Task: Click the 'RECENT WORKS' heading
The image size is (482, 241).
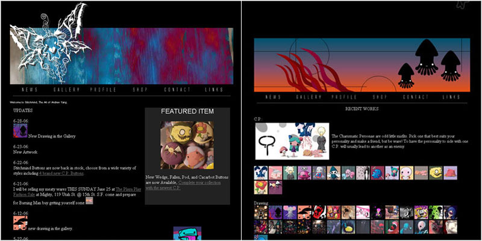Action: point(362,109)
